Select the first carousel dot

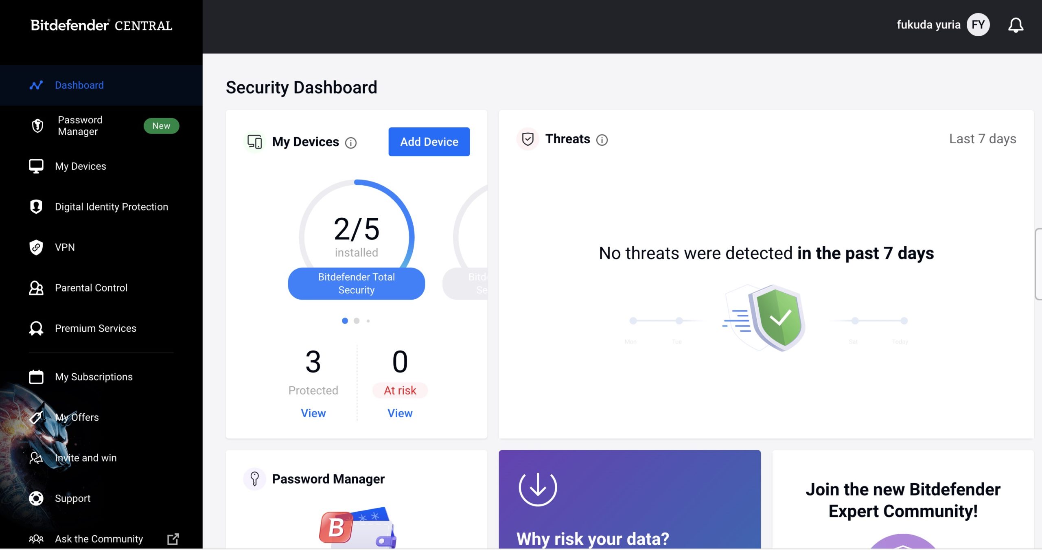click(x=345, y=321)
